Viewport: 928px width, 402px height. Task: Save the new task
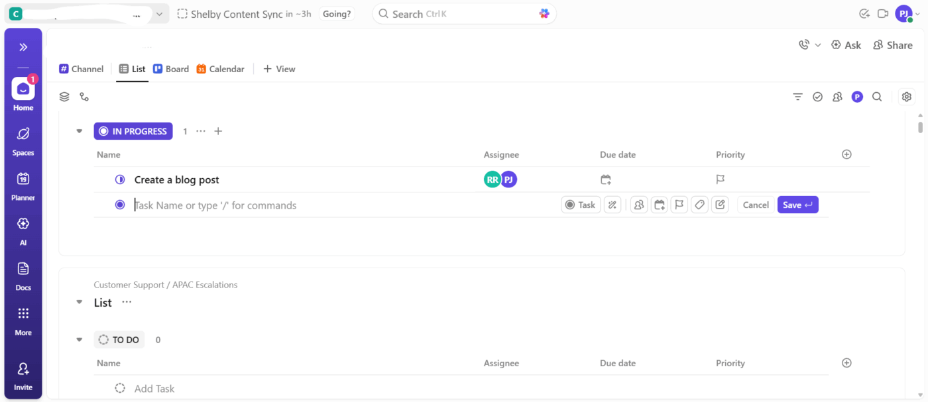pos(797,205)
